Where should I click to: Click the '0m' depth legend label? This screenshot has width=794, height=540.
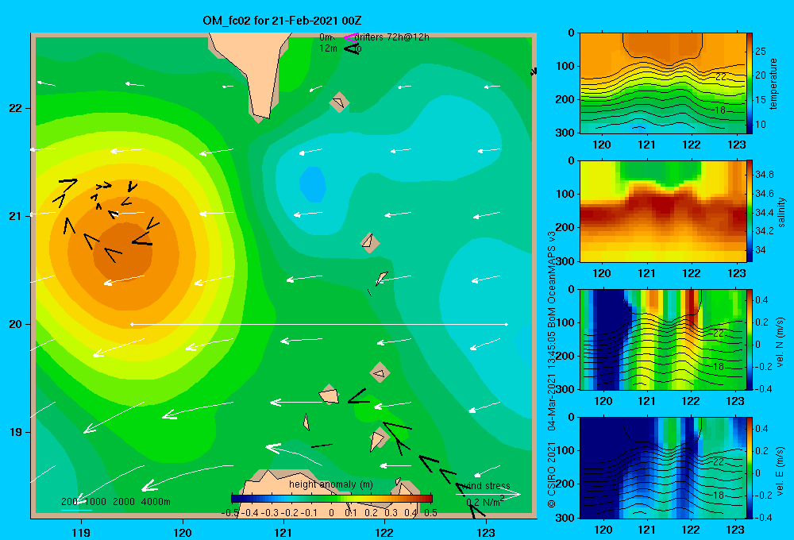tap(326, 37)
